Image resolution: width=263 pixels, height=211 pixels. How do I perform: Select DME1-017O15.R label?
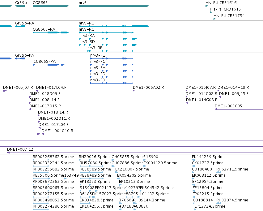pyautogui.click(x=45, y=106)
